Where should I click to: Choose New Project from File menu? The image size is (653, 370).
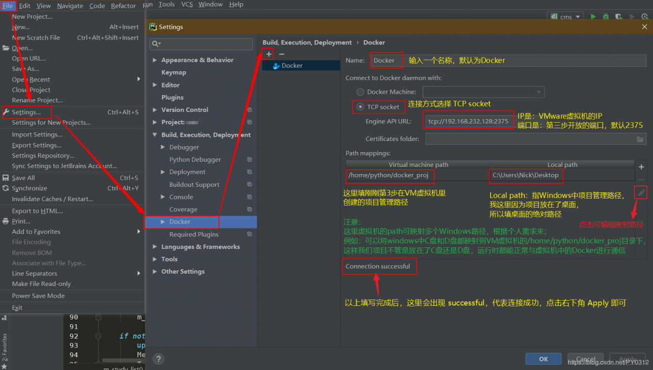click(72, 16)
